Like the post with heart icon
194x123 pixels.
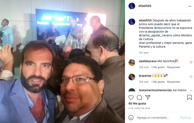pos(131,98)
